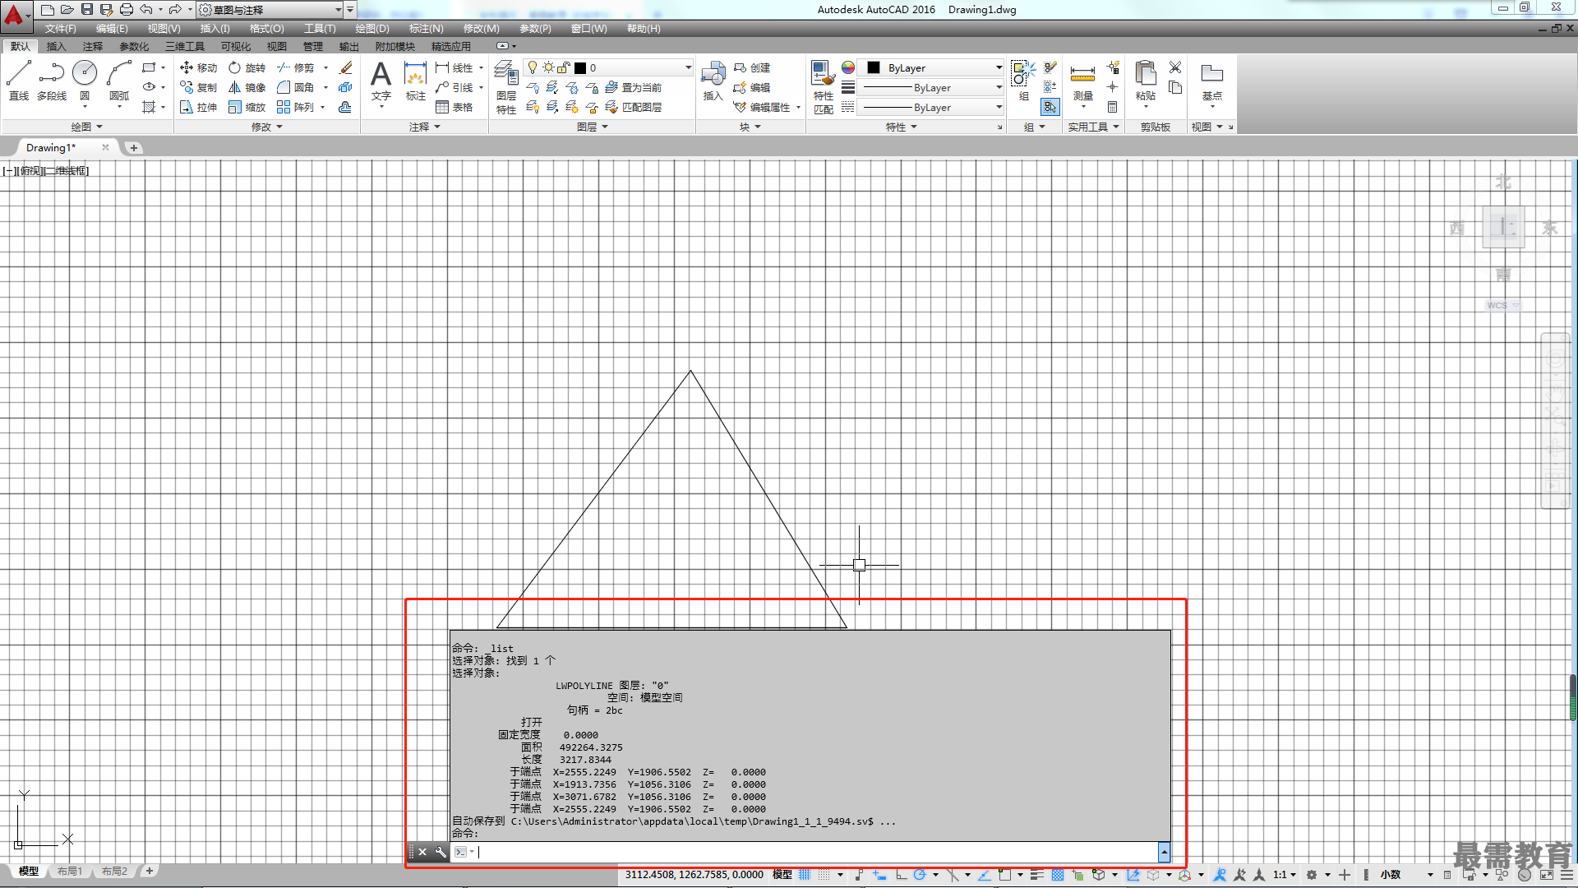Click the Table (表格) tool
This screenshot has width=1578, height=888.
(454, 107)
